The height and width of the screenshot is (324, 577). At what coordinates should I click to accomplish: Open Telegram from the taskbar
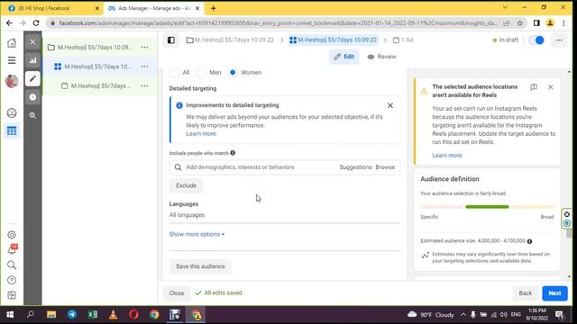point(72,315)
